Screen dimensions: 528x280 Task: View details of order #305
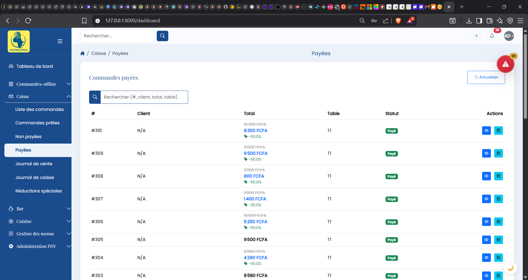(486, 240)
